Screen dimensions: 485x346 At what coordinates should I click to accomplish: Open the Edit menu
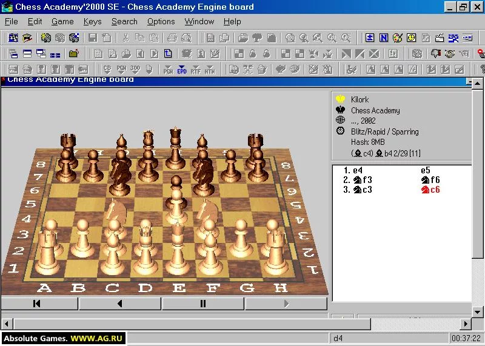tap(35, 22)
